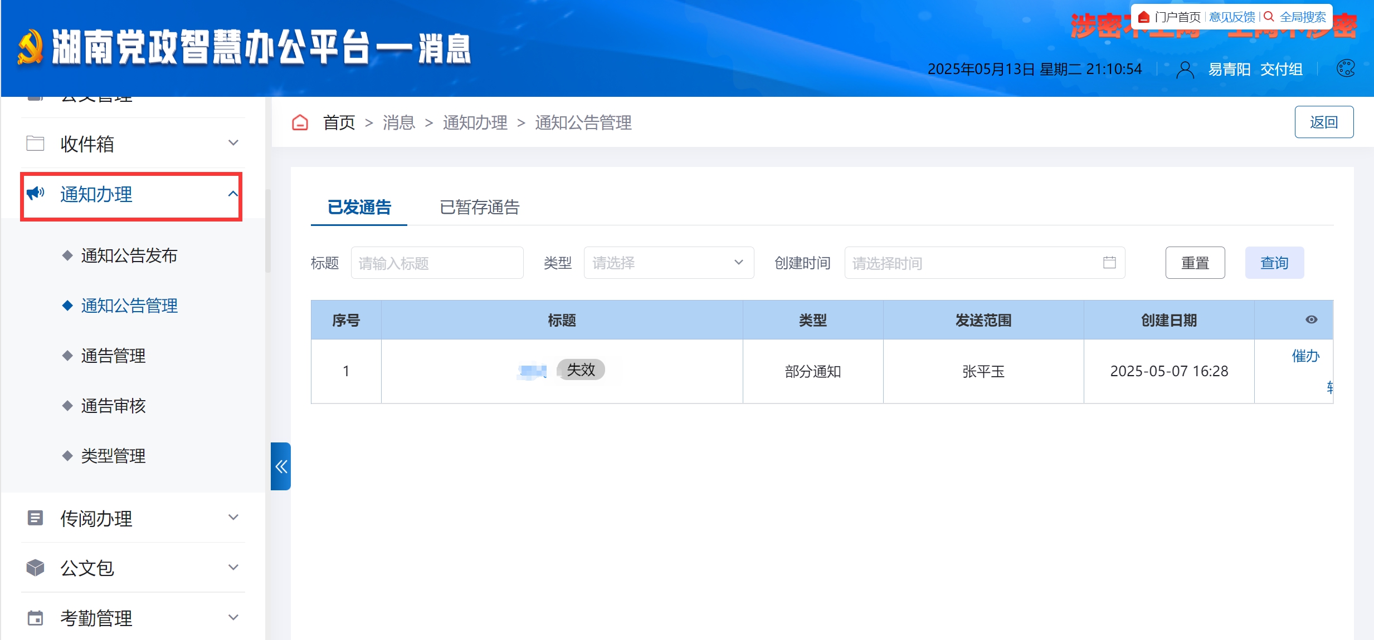Toggle column visibility eye icon
Viewport: 1374px width, 640px height.
coord(1311,319)
